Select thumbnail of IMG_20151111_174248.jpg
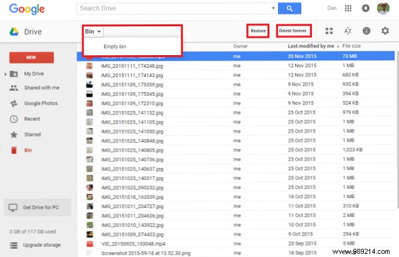Viewport: 399px width, 257px height. coord(90,66)
